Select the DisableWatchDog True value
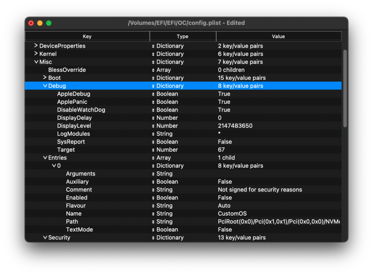 click(224, 110)
